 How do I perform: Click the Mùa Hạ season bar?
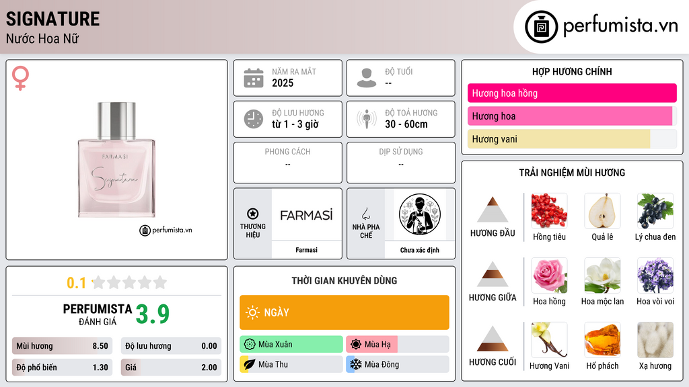(398, 345)
